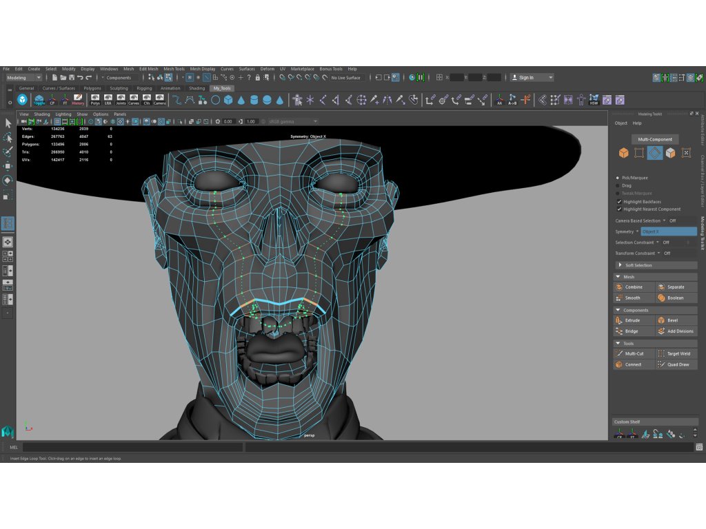Click the History shelf icon

pos(78,100)
